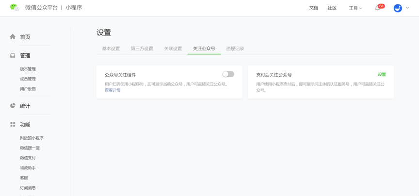Image resolution: width=419 pixels, height=196 pixels.
Task: Open 文档 in the top navigation
Action: [x=314, y=8]
